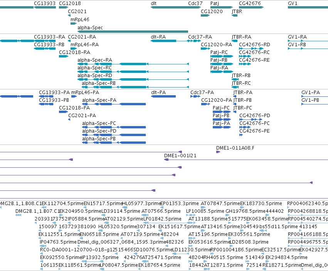Click the alpha-Spec-RB transcript label
Viewport: 328px width, 271px height.
pos(99,83)
